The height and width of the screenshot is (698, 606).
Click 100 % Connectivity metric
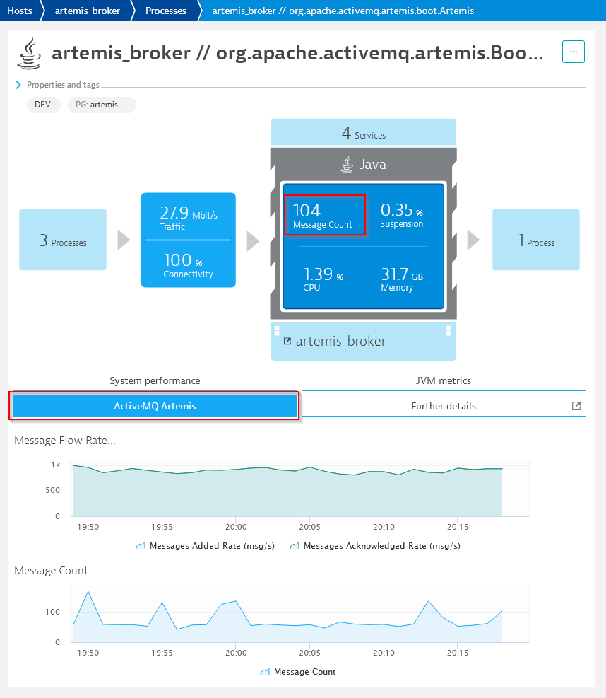tap(188, 265)
